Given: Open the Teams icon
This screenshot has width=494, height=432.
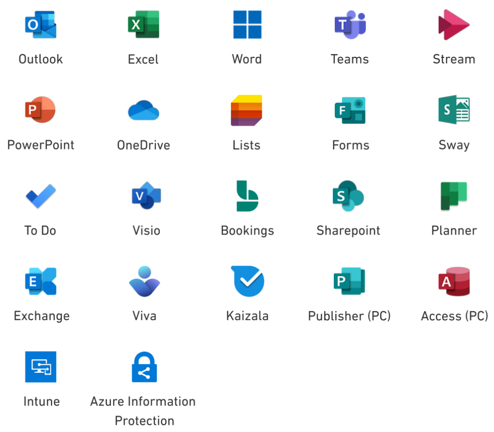Looking at the screenshot, I should tap(350, 25).
